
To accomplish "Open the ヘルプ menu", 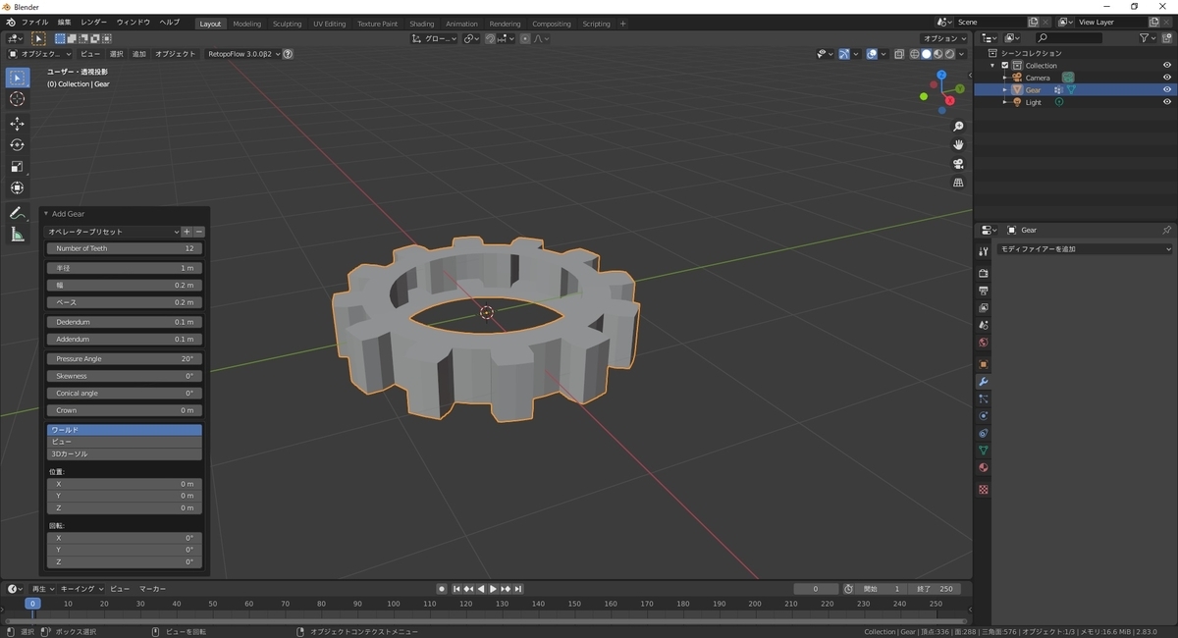I will tap(169, 22).
